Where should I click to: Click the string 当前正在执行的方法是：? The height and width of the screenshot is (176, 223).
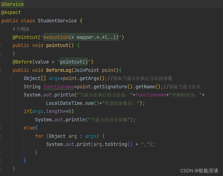tap(105, 95)
